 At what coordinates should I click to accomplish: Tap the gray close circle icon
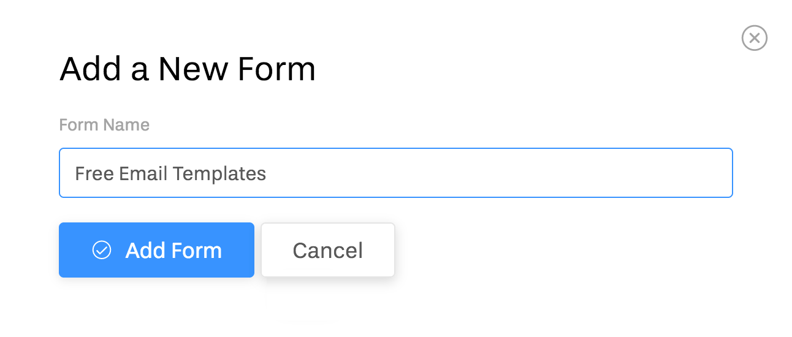(x=754, y=38)
